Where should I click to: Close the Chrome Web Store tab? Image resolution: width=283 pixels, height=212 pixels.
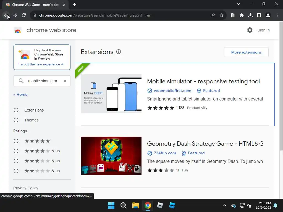(x=64, y=5)
